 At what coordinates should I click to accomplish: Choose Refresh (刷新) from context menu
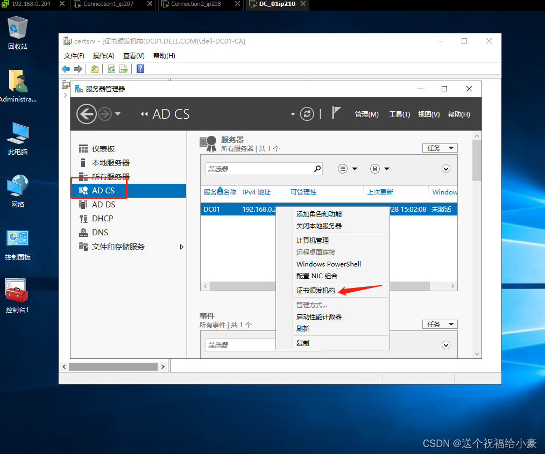pos(332,328)
